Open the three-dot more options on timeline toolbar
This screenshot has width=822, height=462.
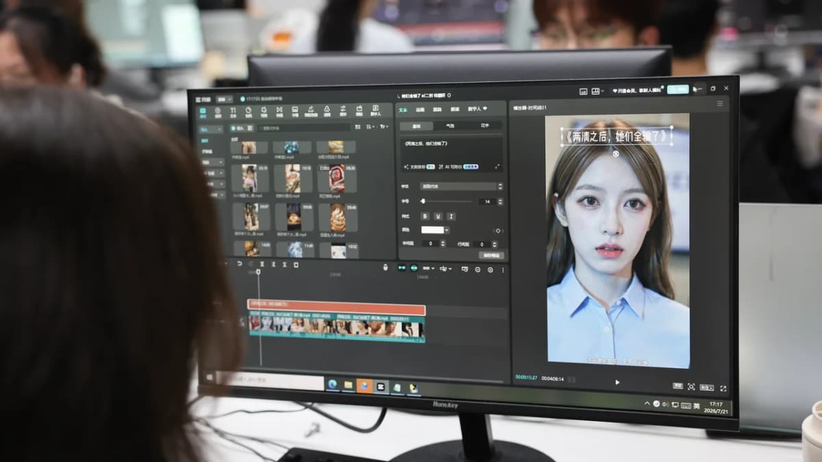(x=503, y=270)
